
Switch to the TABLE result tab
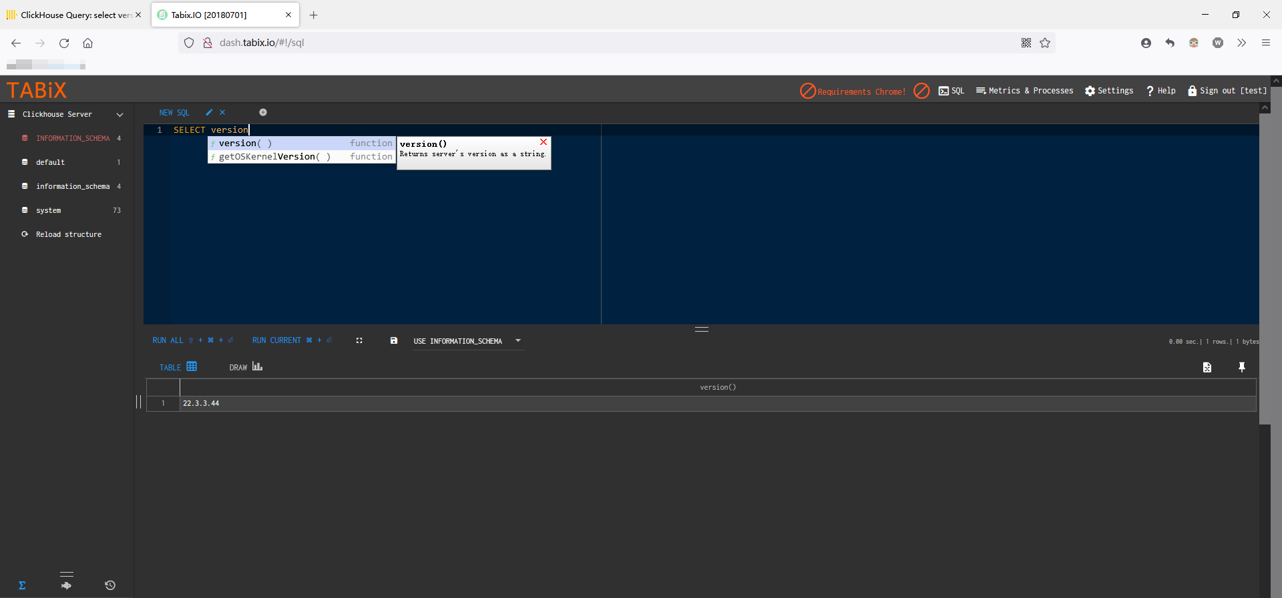(178, 367)
